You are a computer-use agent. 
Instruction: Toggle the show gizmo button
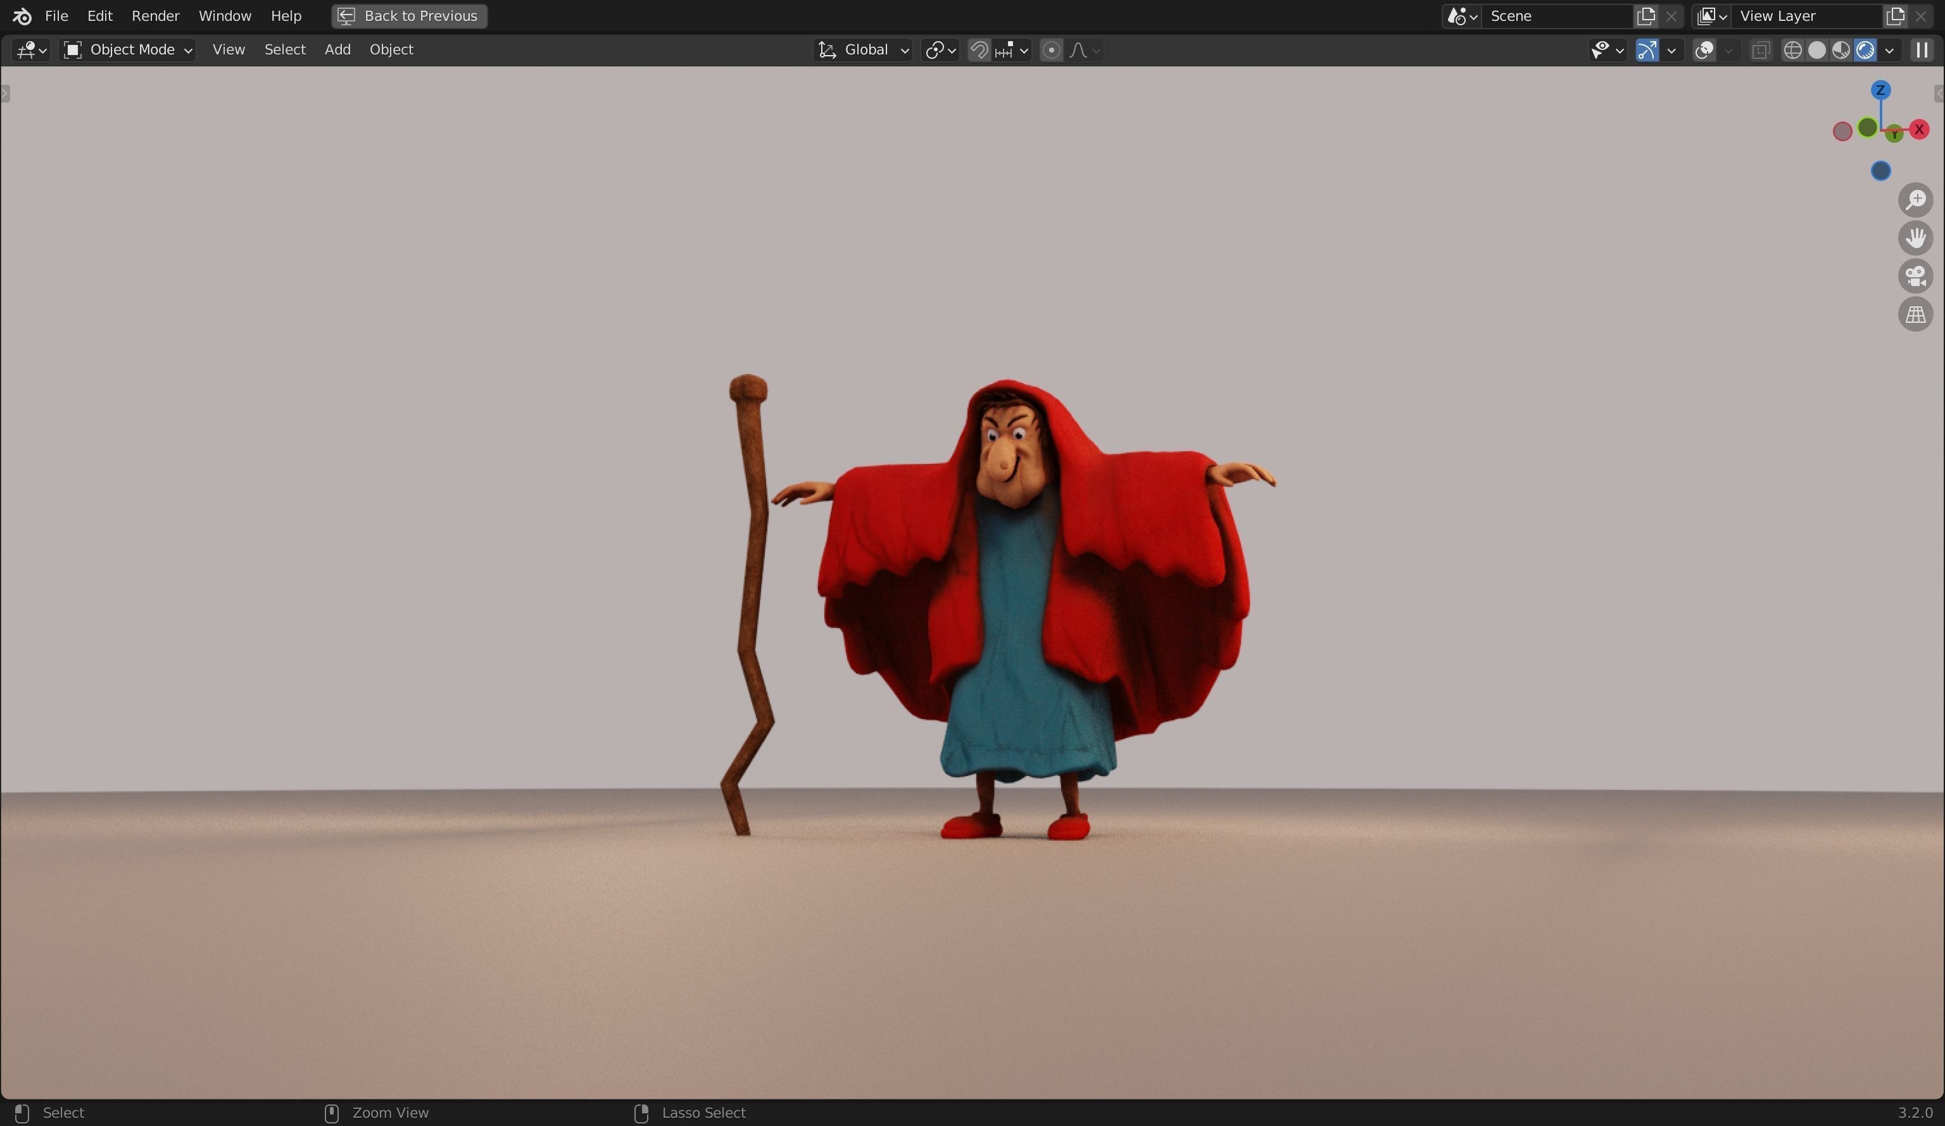click(x=1646, y=50)
